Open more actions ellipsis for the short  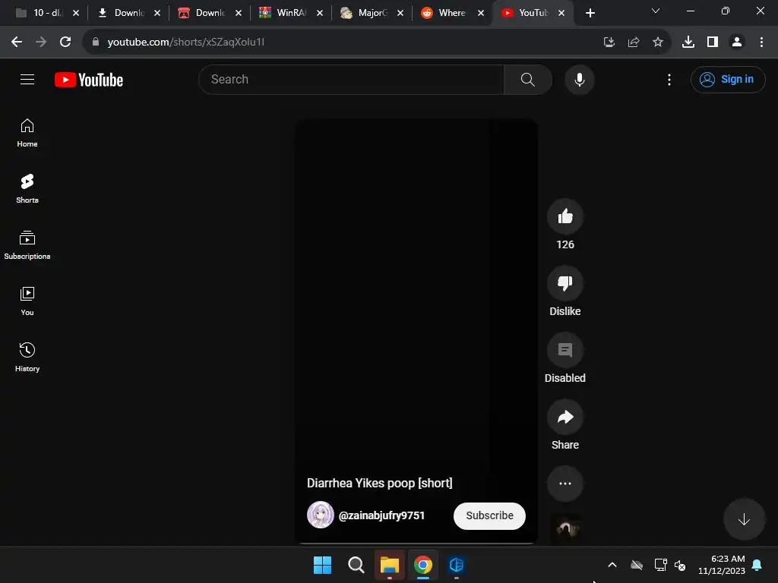coord(565,484)
